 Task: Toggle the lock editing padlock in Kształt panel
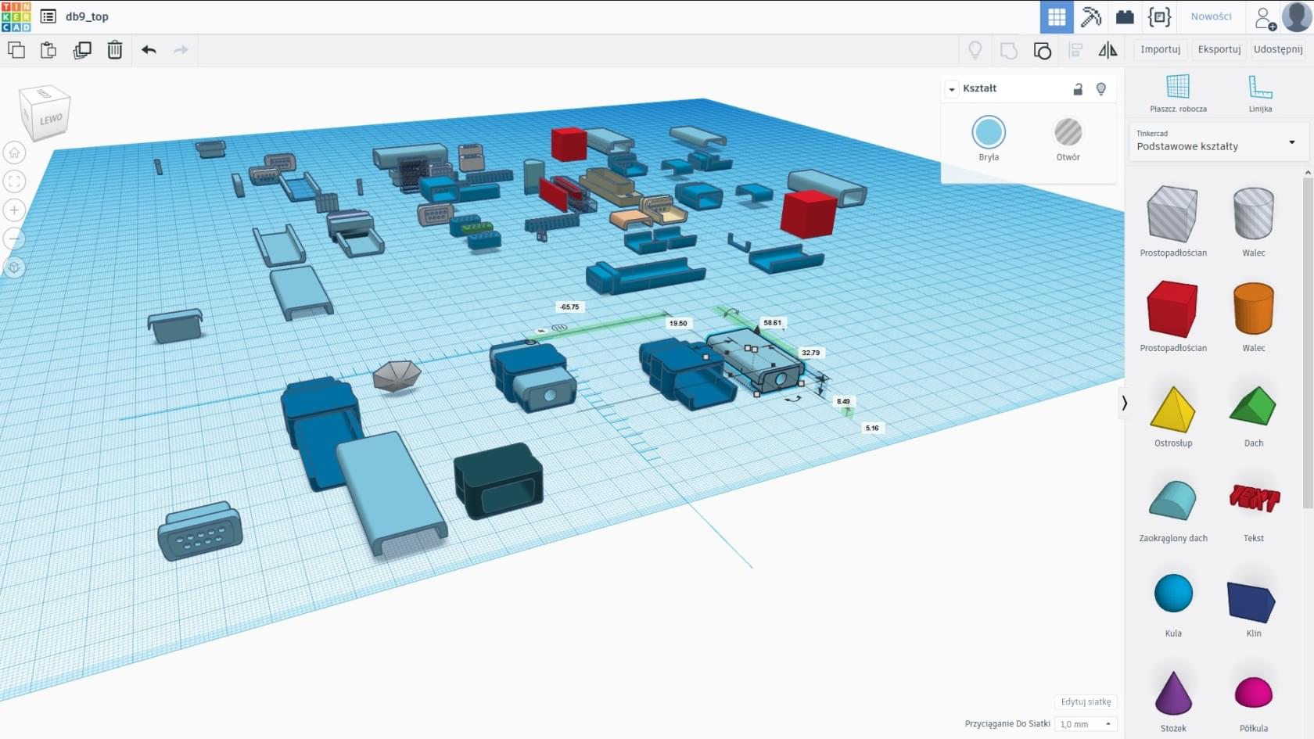1078,89
